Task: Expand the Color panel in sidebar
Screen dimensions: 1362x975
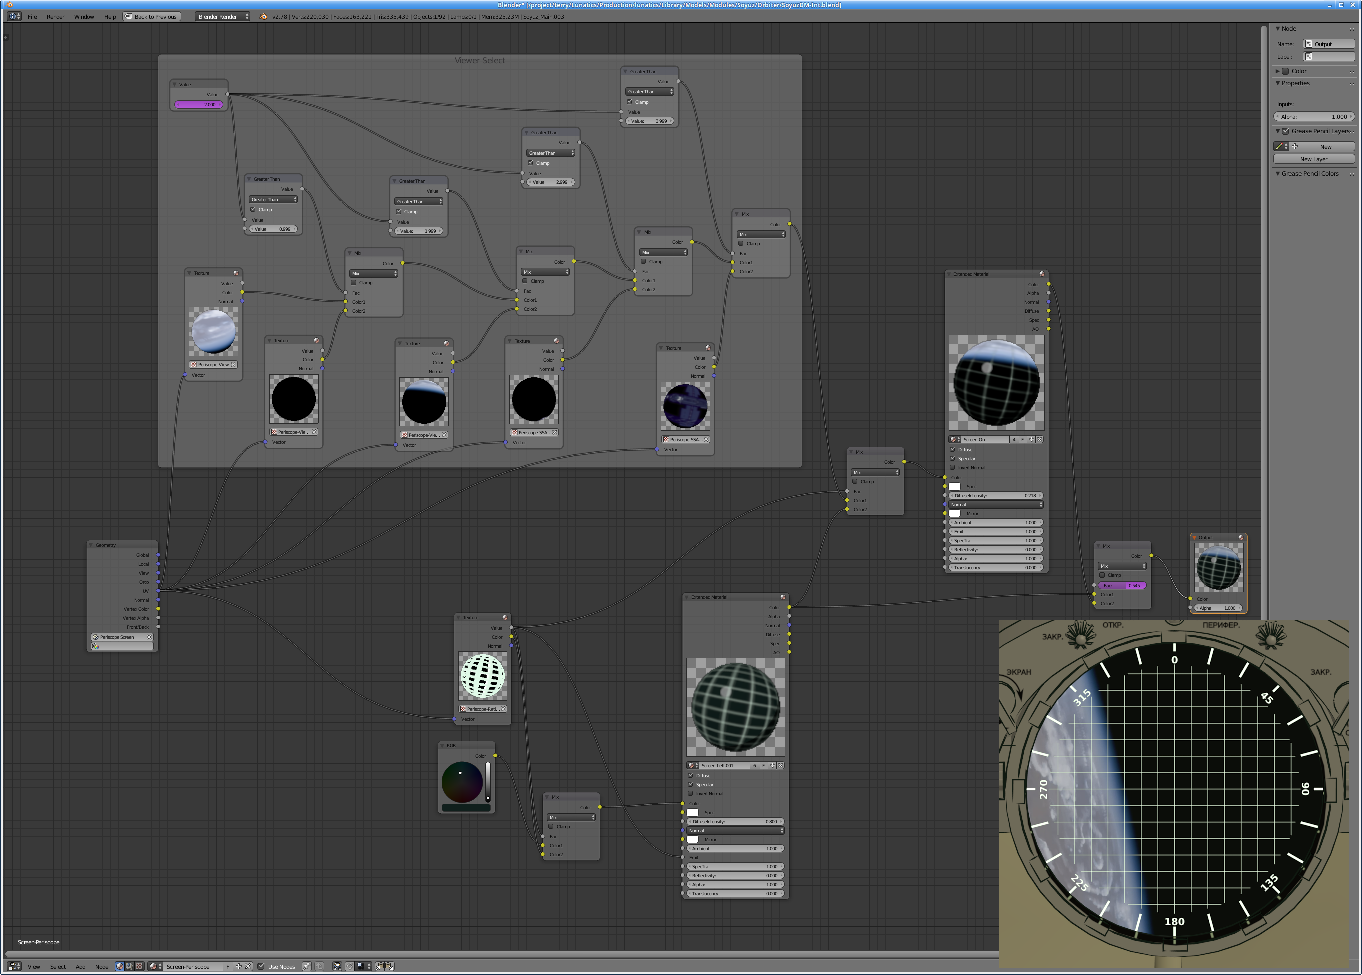Action: pyautogui.click(x=1278, y=71)
